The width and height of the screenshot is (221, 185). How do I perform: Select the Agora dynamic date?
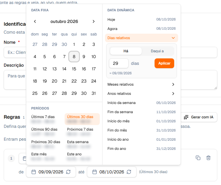[x=141, y=28]
